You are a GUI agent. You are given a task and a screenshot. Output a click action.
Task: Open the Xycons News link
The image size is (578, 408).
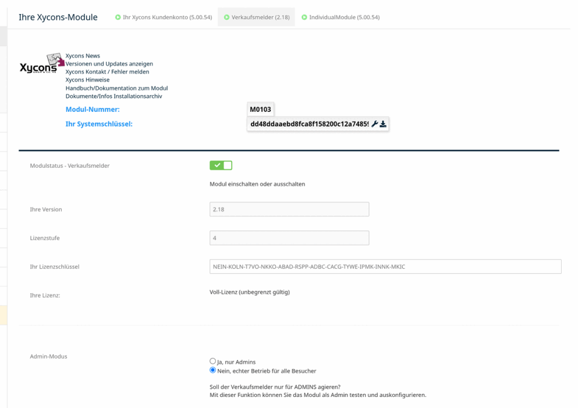click(x=83, y=56)
